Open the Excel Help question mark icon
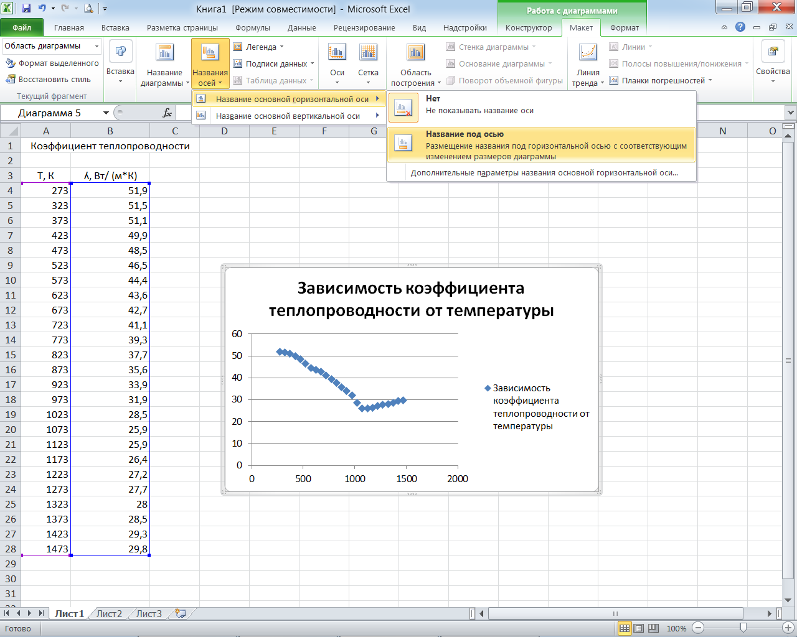Image resolution: width=797 pixels, height=637 pixels. [740, 27]
